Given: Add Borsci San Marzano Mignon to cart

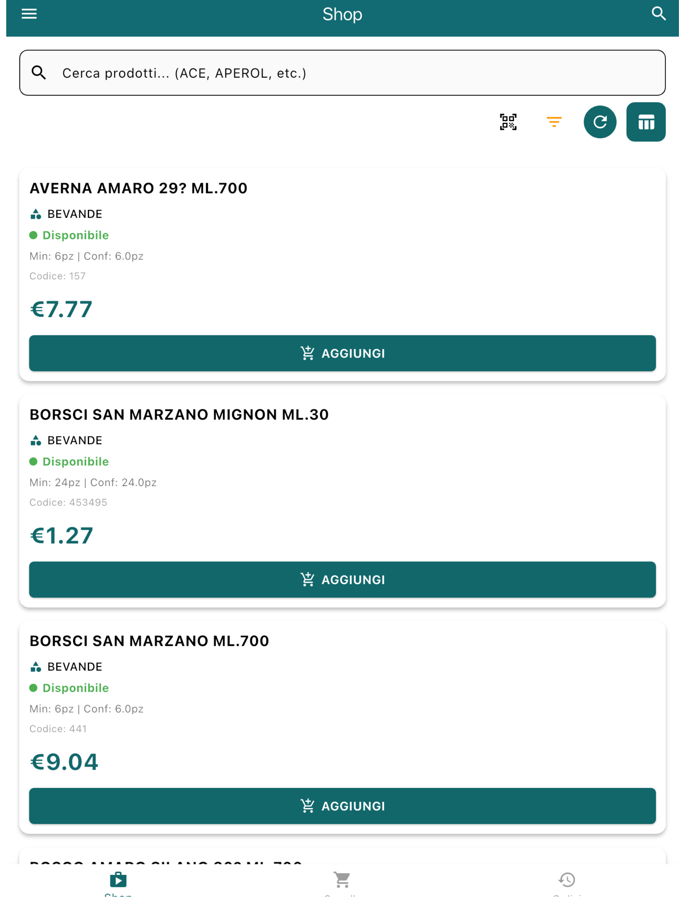Looking at the screenshot, I should tap(342, 579).
